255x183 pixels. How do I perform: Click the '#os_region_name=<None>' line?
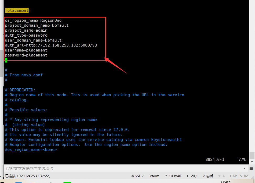coord(31,150)
